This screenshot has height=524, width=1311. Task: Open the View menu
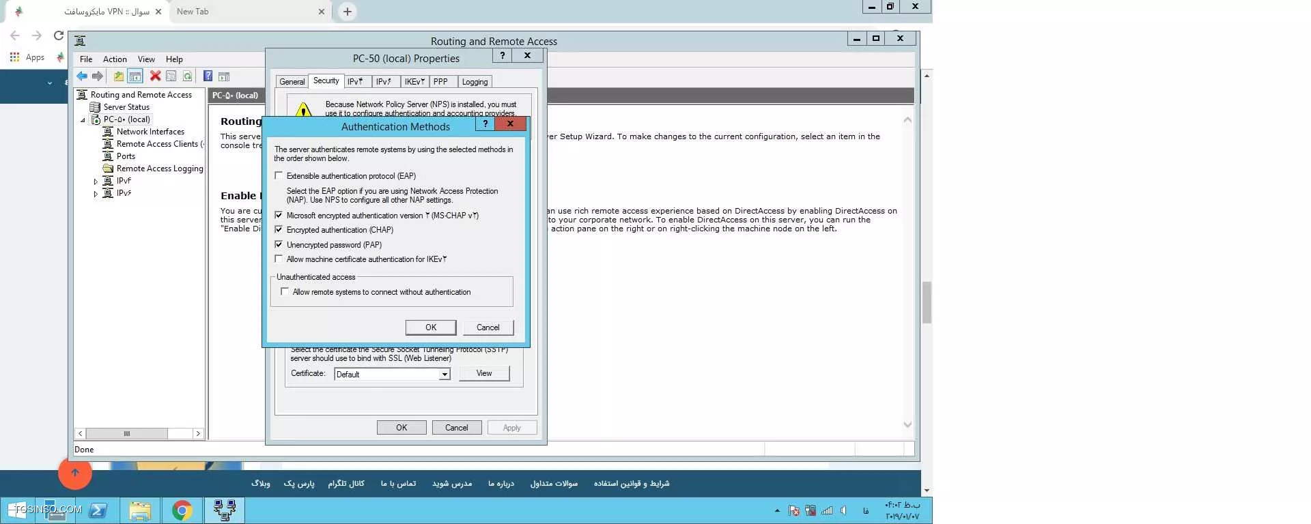146,59
